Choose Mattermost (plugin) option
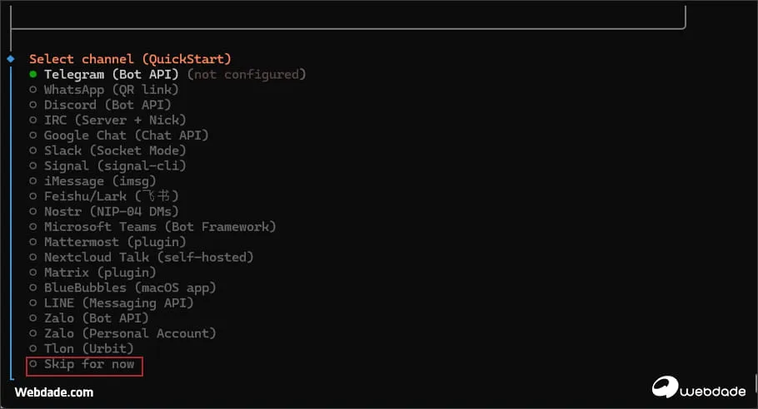 pos(115,242)
